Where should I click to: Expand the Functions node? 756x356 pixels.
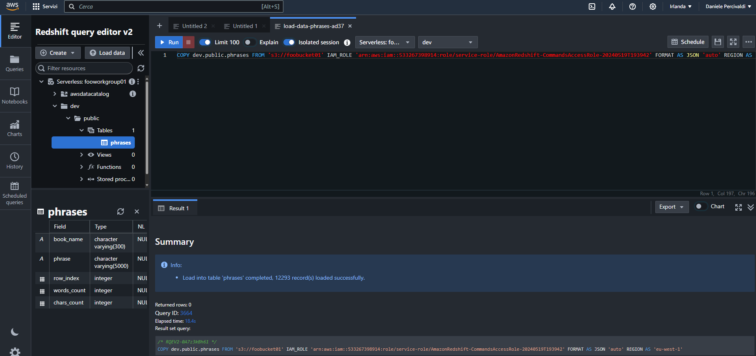click(x=82, y=167)
